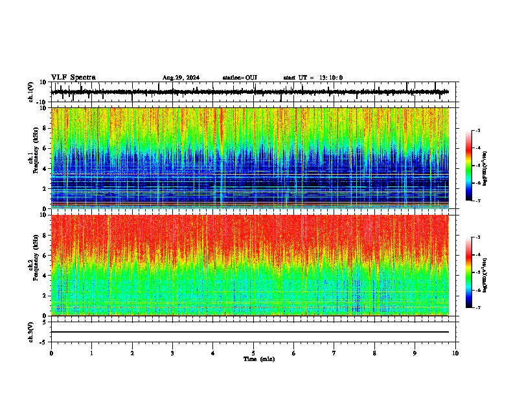
Task: Click the "-7" label on ch.2 color scale
Action: (478, 308)
